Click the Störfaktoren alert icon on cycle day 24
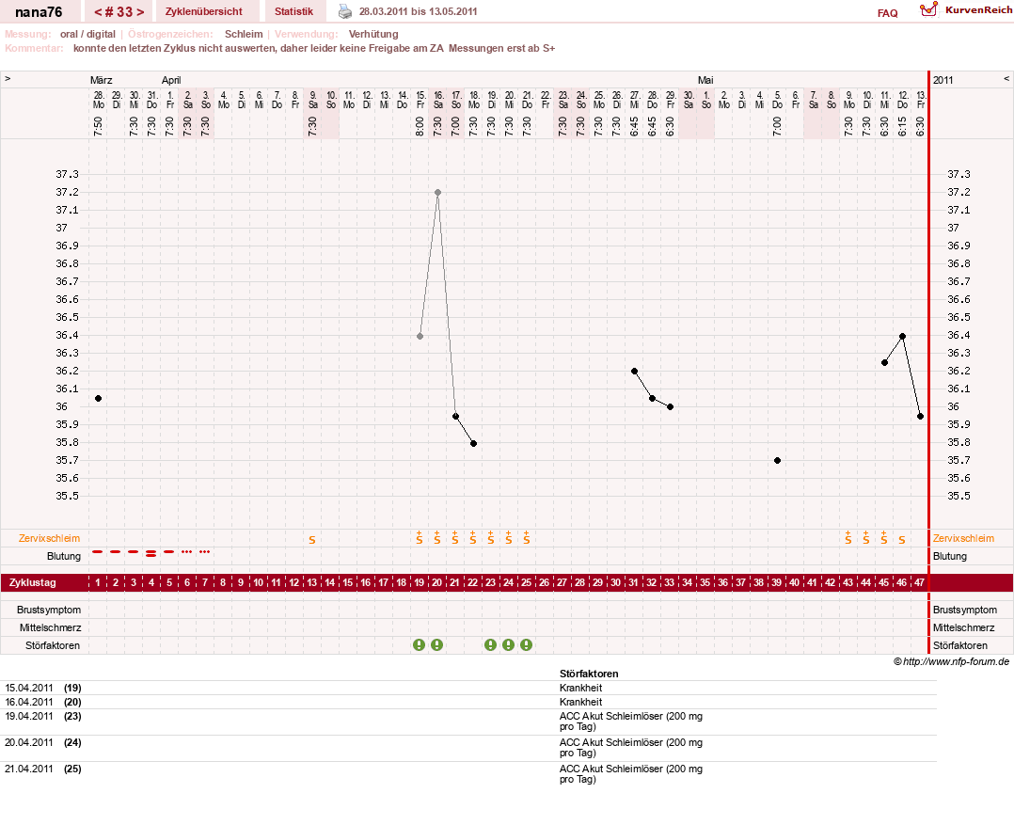This screenshot has width=1014, height=825. [x=508, y=644]
